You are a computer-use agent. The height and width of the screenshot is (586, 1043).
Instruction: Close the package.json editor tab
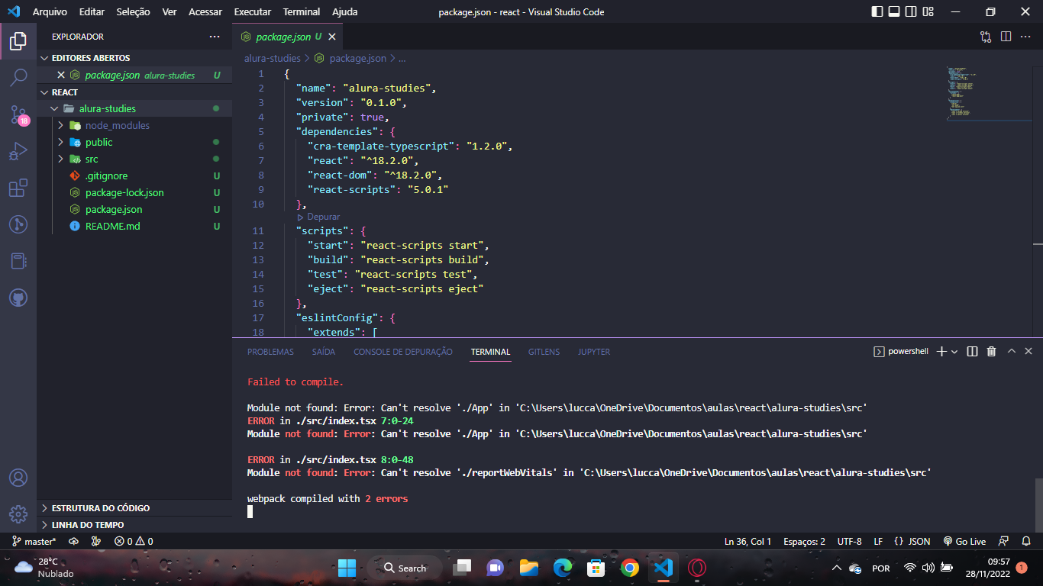click(x=332, y=37)
